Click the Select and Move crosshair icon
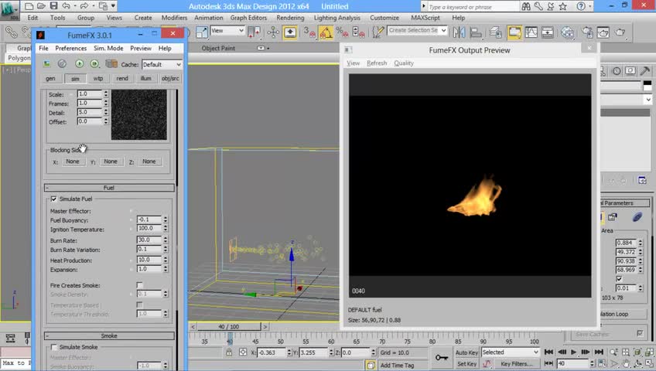The image size is (656, 371). pos(272,32)
